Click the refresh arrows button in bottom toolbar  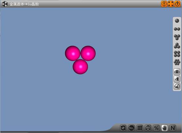coord(123,128)
